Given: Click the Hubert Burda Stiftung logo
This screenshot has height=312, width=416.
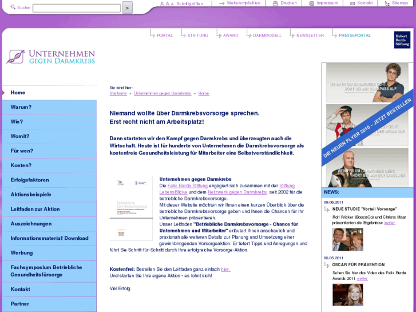Looking at the screenshot, I should click(402, 40).
